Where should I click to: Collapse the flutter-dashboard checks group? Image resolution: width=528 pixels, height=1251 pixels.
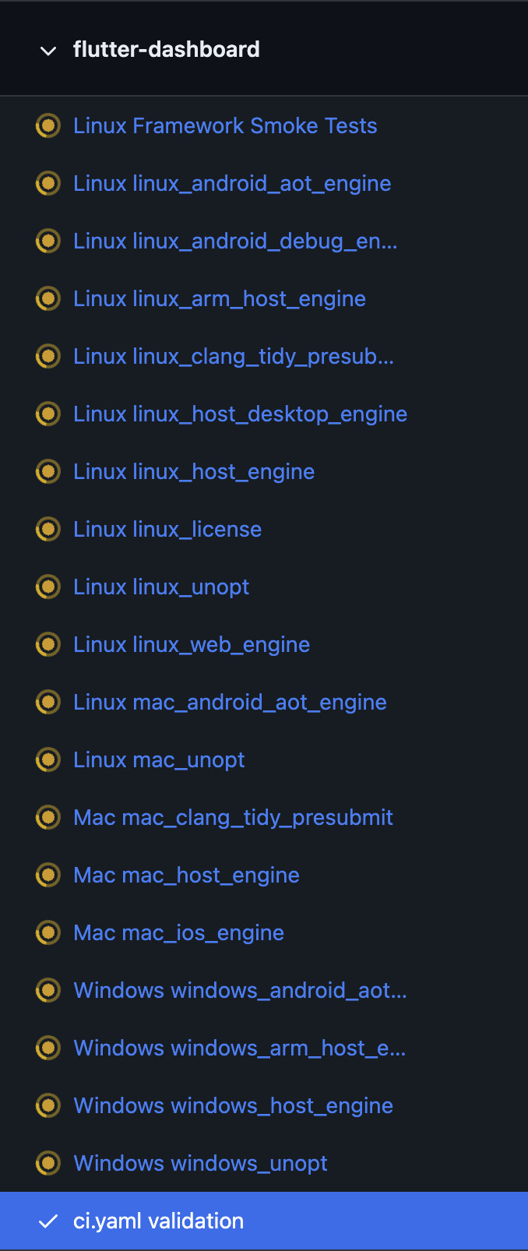(x=48, y=51)
